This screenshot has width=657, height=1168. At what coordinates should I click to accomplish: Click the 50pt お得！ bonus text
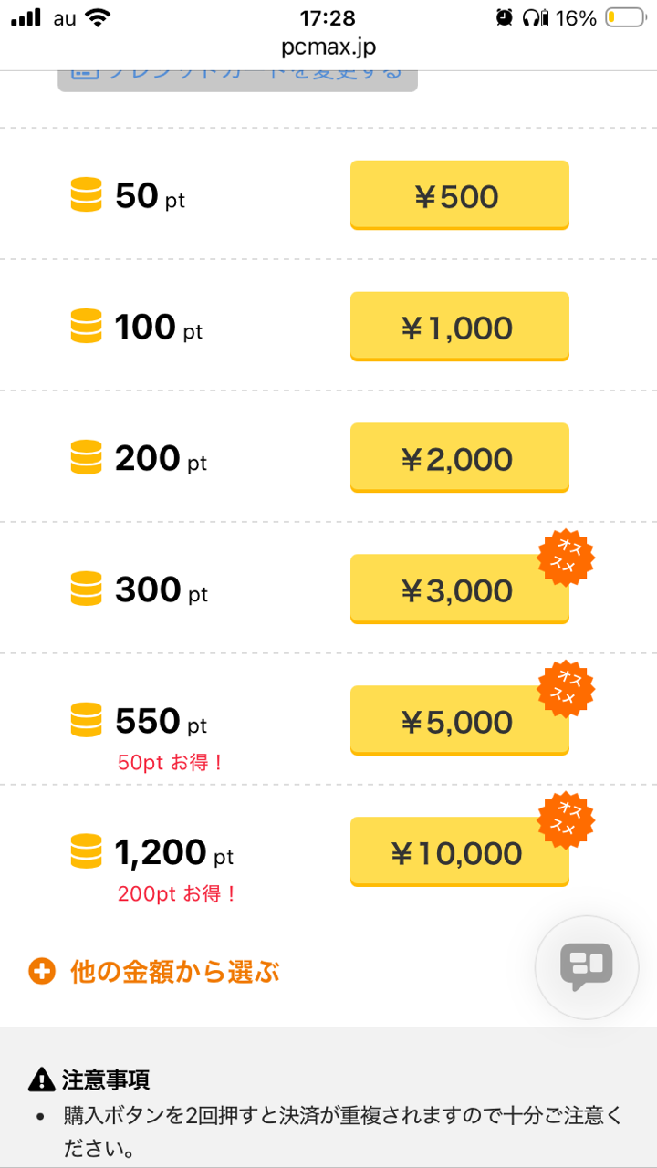[x=170, y=762]
